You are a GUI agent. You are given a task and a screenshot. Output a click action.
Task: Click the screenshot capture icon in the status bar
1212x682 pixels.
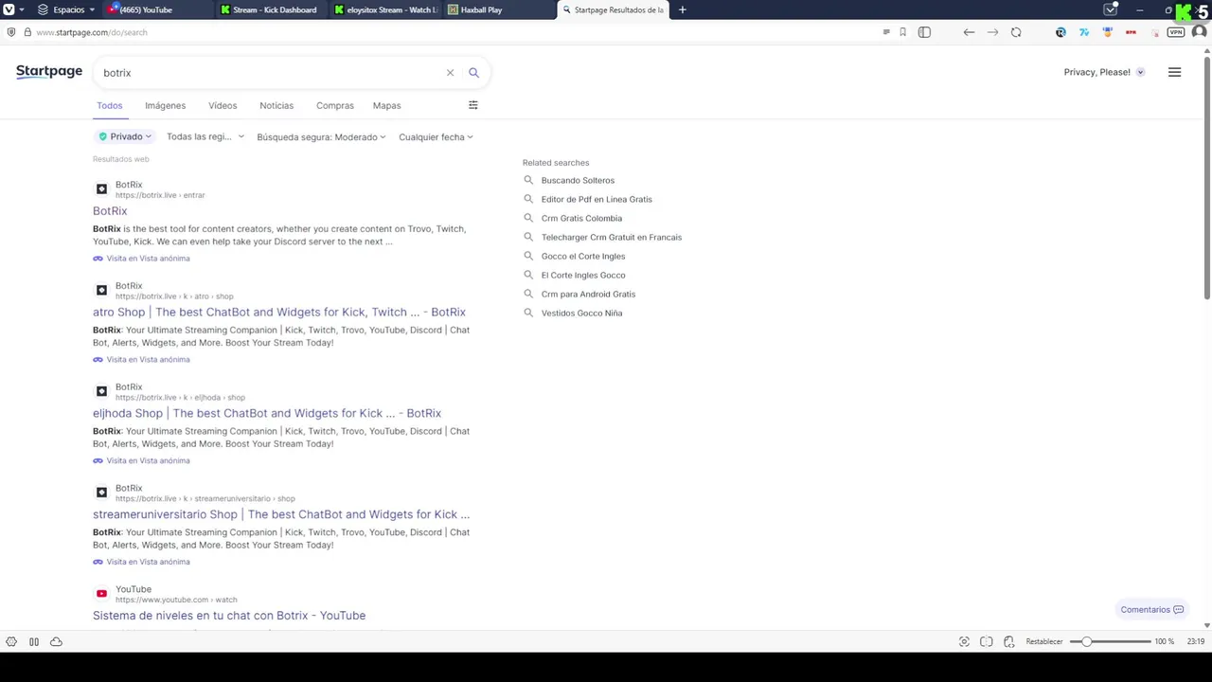(964, 641)
